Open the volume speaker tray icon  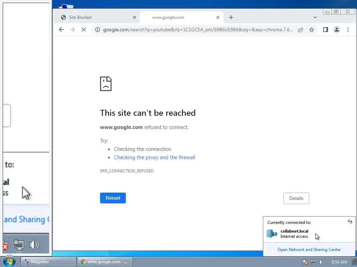coord(321,262)
